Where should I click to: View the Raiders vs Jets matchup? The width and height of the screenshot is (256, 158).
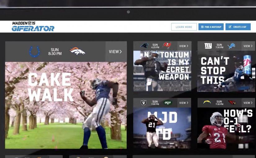(x=184, y=103)
